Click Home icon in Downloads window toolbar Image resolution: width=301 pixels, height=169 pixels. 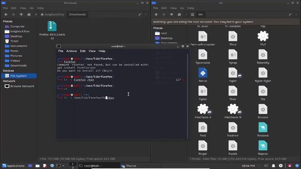[x=29, y=15]
